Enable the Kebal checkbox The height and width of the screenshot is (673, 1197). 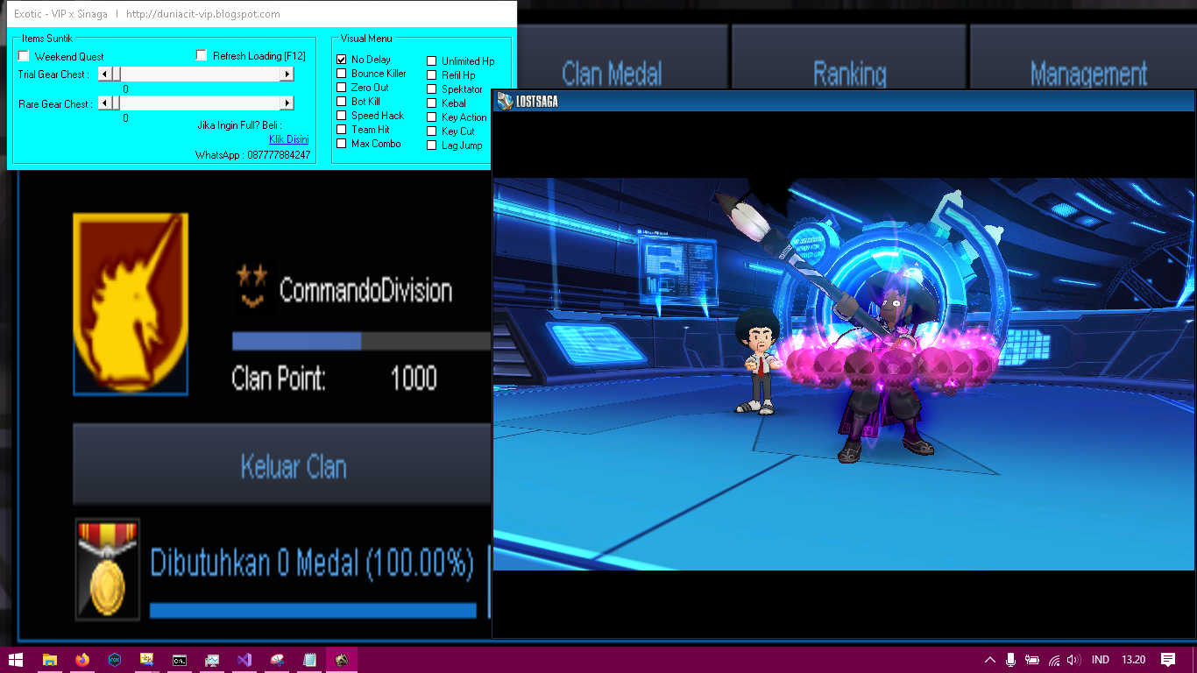click(x=432, y=103)
